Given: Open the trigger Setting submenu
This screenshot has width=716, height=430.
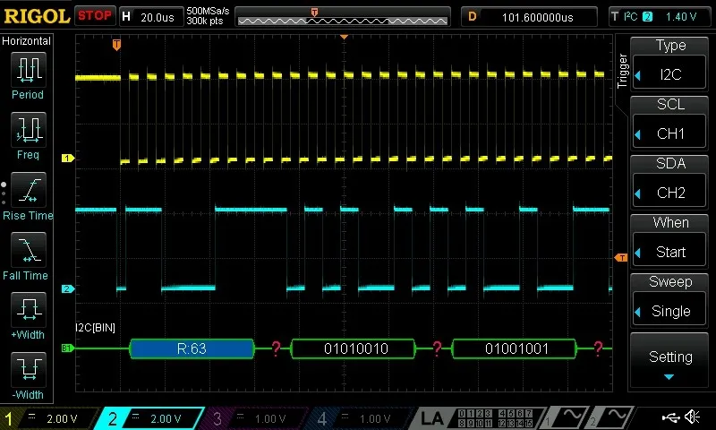Looking at the screenshot, I should pos(670,360).
